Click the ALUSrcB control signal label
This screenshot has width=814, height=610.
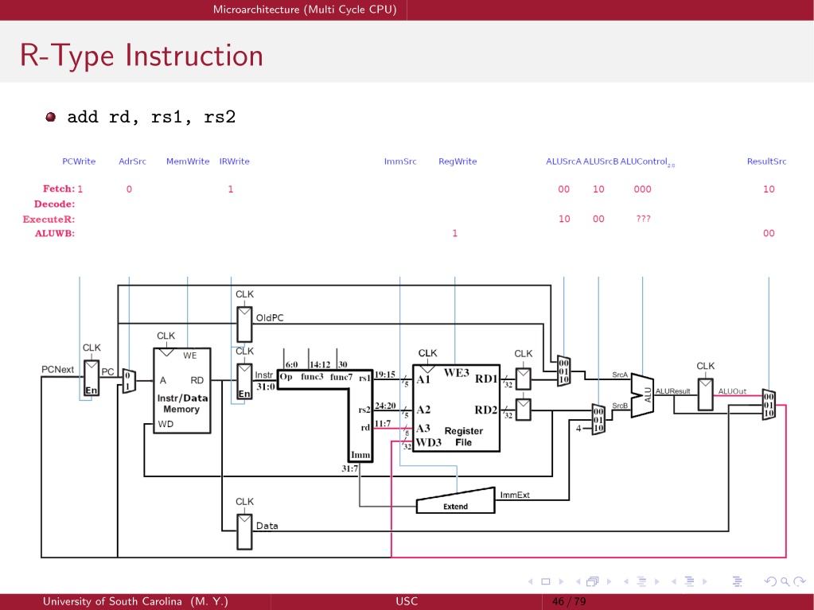[601, 161]
